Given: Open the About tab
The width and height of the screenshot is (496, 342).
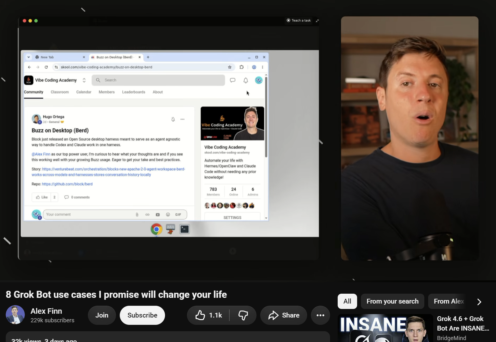Looking at the screenshot, I should [x=158, y=92].
